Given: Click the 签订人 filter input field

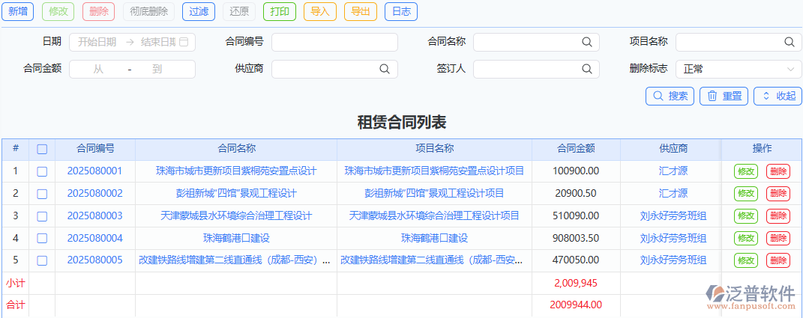Looking at the screenshot, I should point(536,69).
